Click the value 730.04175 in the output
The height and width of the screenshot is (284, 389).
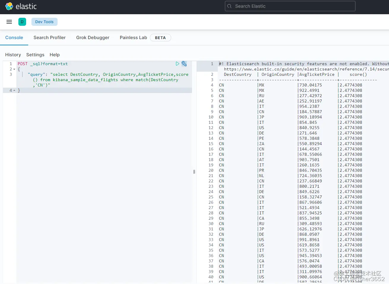311,85
